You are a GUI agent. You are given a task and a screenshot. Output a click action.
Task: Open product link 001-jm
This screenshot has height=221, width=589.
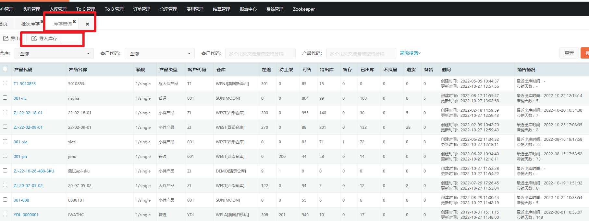[x=20, y=157]
